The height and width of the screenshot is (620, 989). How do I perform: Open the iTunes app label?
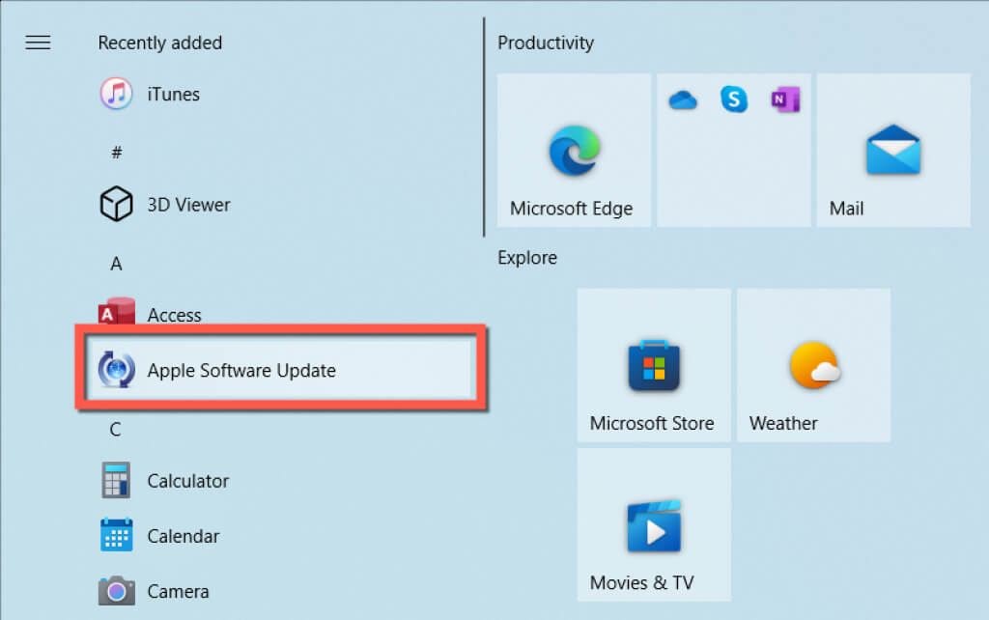click(x=174, y=95)
